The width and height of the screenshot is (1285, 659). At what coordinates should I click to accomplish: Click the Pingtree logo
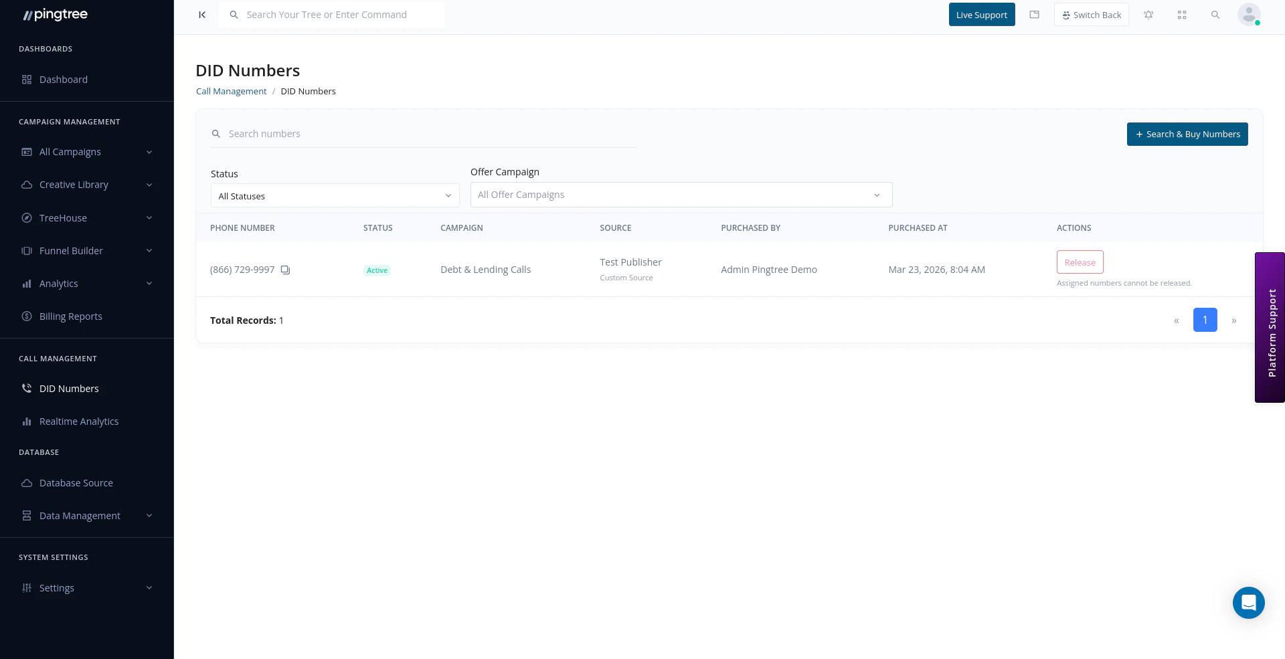coord(55,14)
